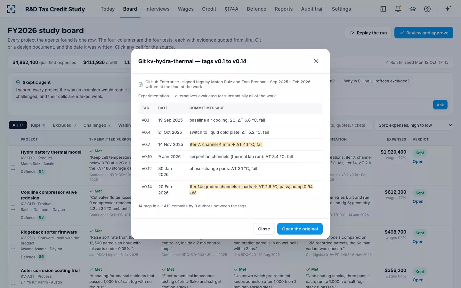Click Open the original button

click(300, 229)
